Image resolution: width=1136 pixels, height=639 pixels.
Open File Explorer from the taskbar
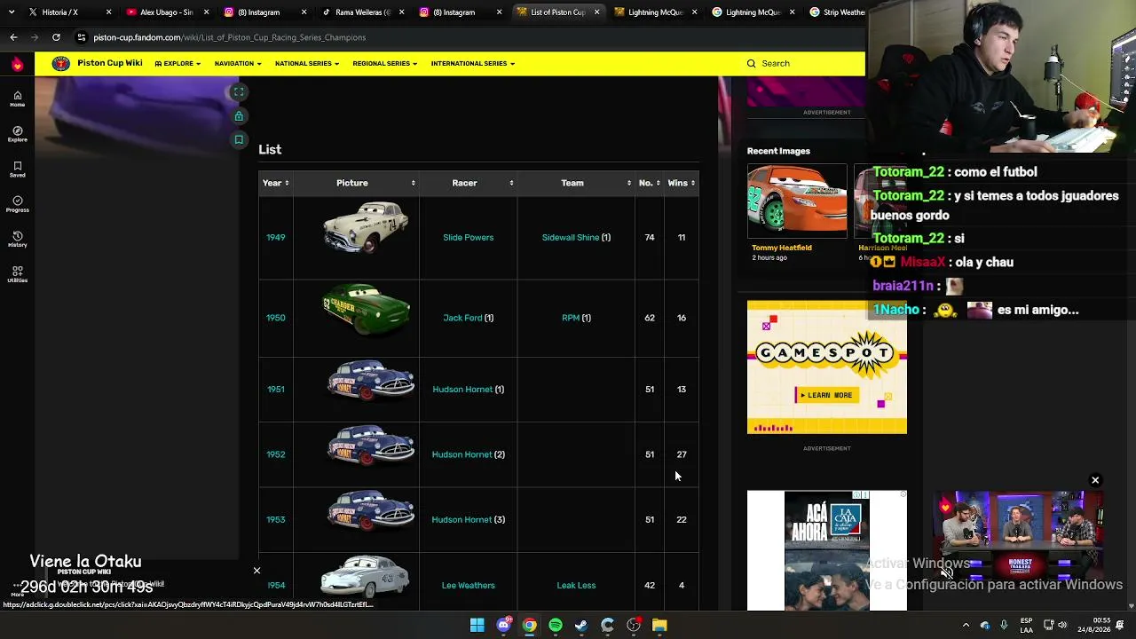point(659,626)
